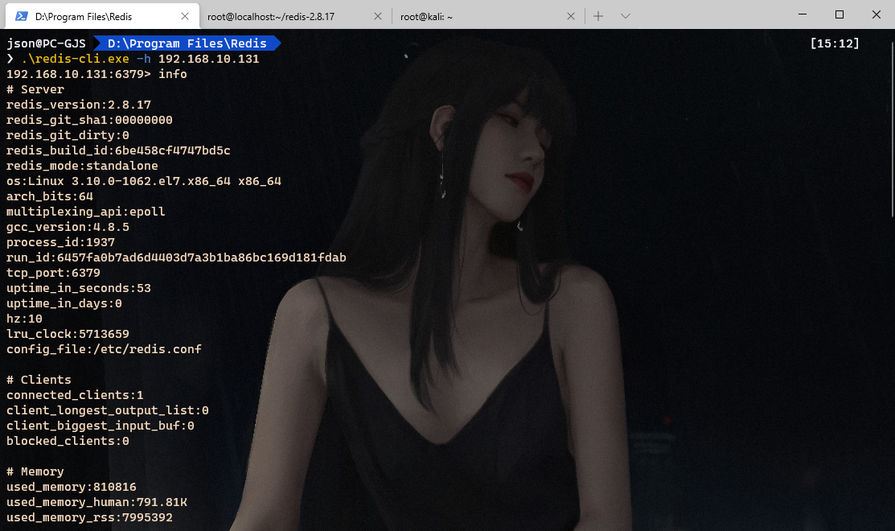Click the host address 192.168.10.131 in the command

point(209,59)
